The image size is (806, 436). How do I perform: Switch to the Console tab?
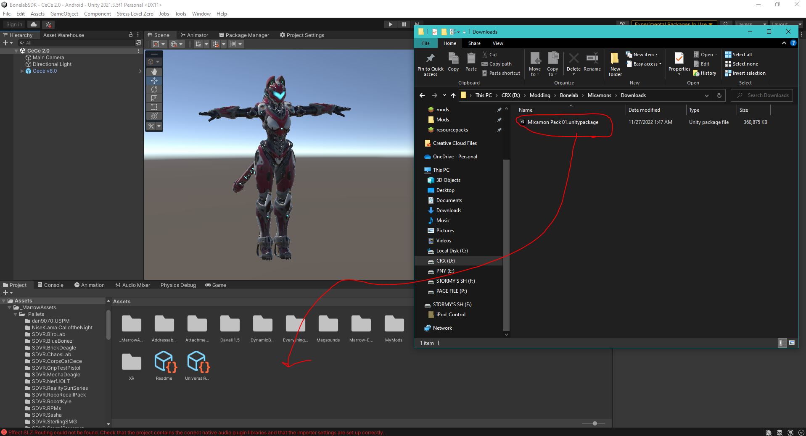50,285
